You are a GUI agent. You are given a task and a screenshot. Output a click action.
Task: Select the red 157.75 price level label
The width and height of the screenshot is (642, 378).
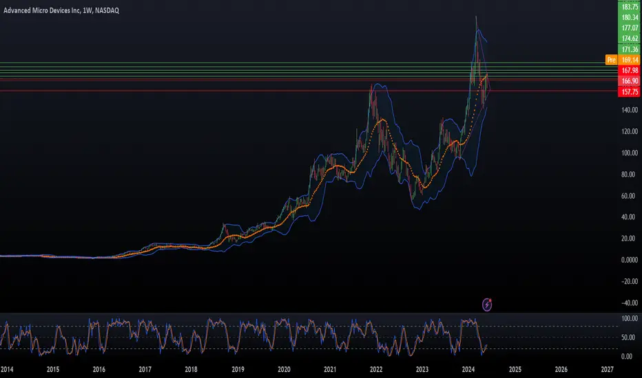[630, 91]
